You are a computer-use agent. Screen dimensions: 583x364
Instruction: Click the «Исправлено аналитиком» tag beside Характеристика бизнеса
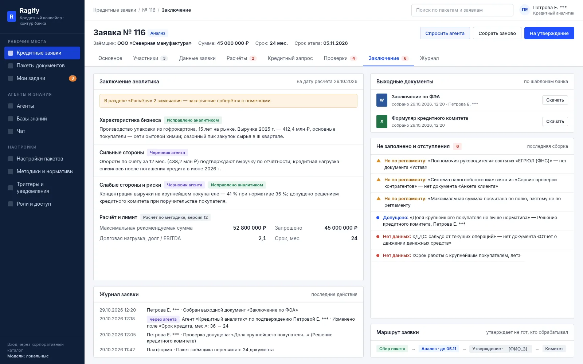tap(193, 120)
